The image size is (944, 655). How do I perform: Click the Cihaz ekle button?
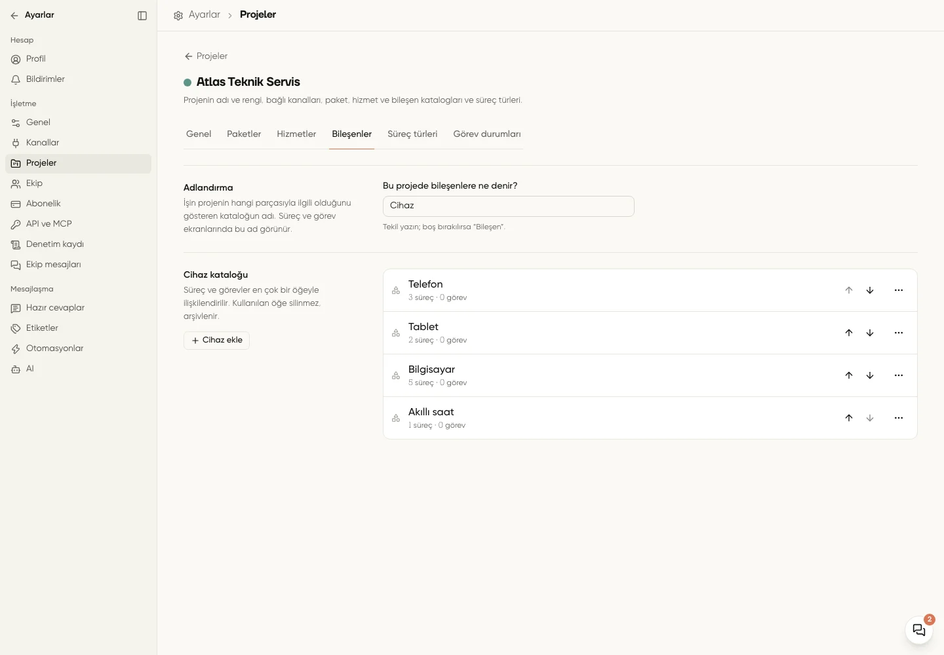(x=216, y=341)
